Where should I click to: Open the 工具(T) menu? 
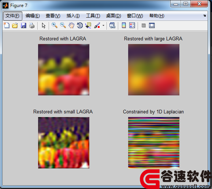click(93, 16)
